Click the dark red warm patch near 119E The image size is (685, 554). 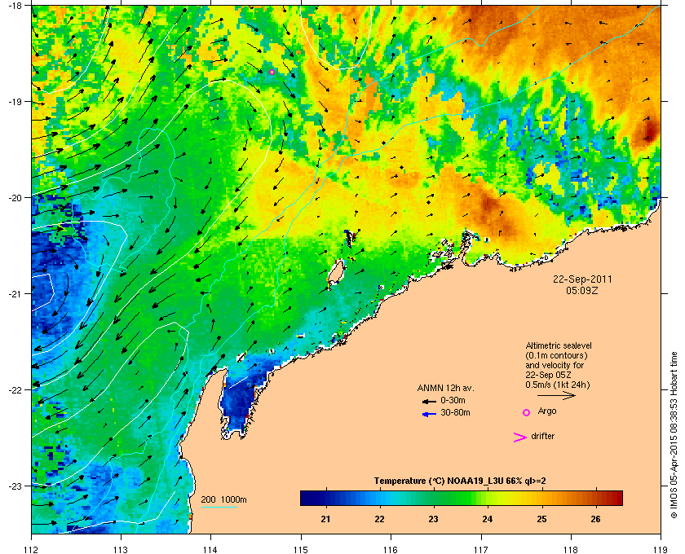tap(650, 131)
